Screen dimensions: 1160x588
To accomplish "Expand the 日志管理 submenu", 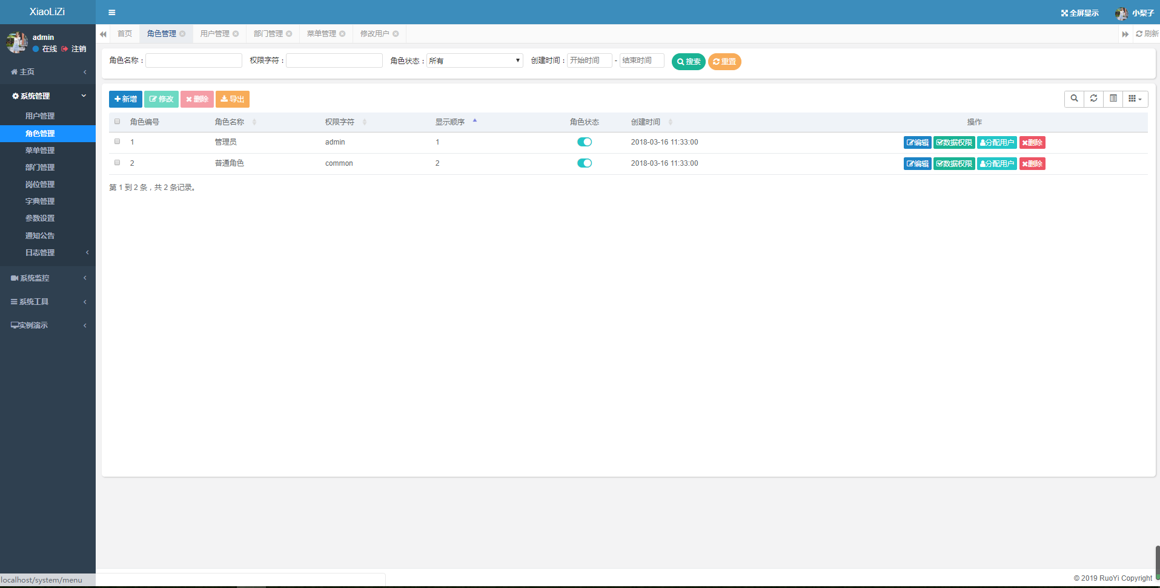I will tap(48, 253).
